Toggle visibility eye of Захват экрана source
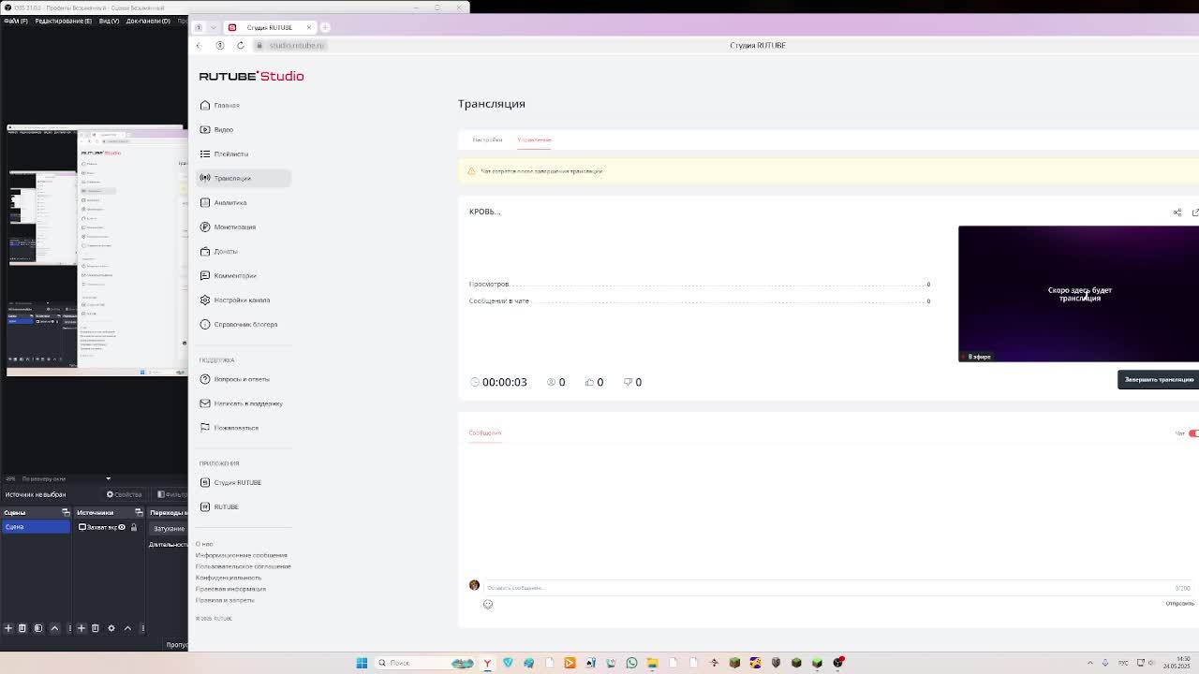The height and width of the screenshot is (674, 1199). pos(122,527)
